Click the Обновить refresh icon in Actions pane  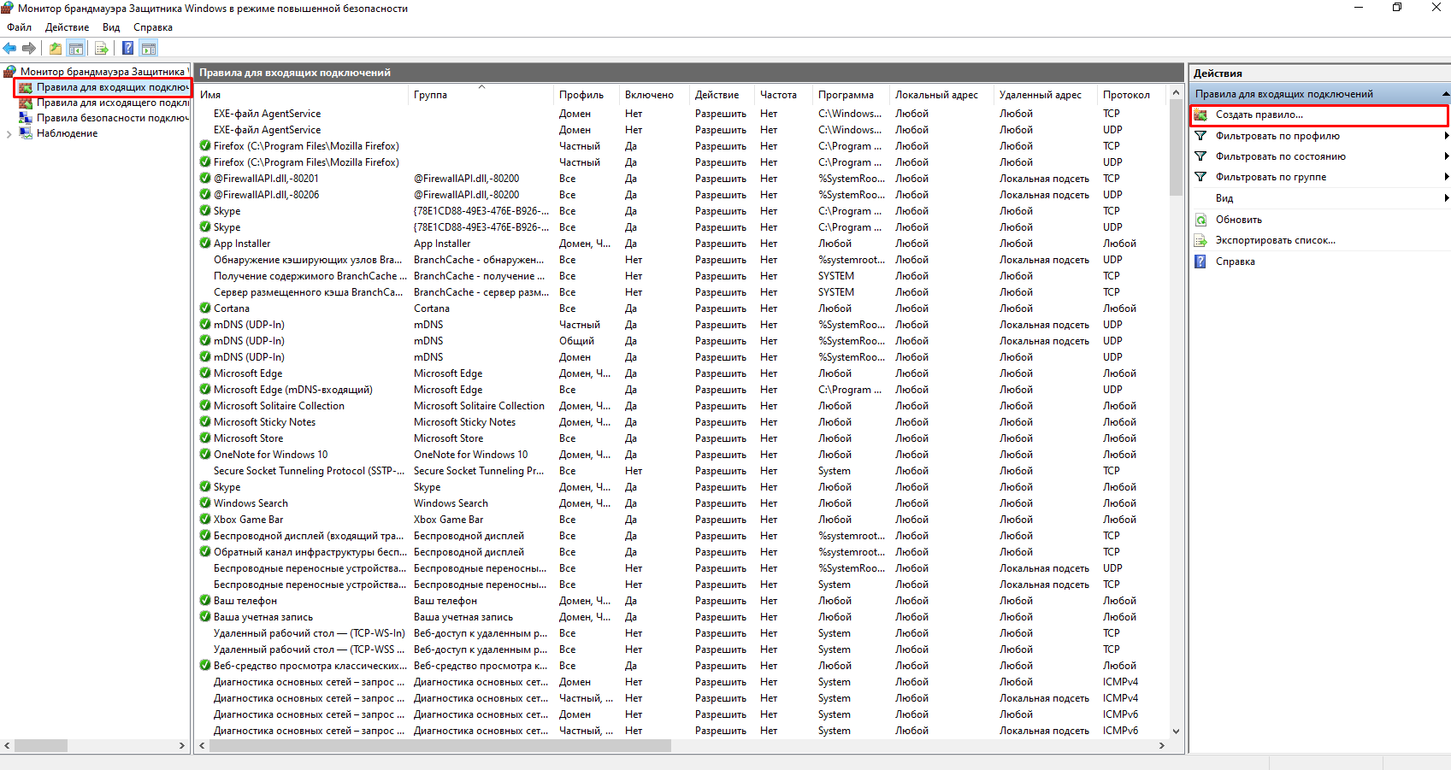[x=1200, y=220]
